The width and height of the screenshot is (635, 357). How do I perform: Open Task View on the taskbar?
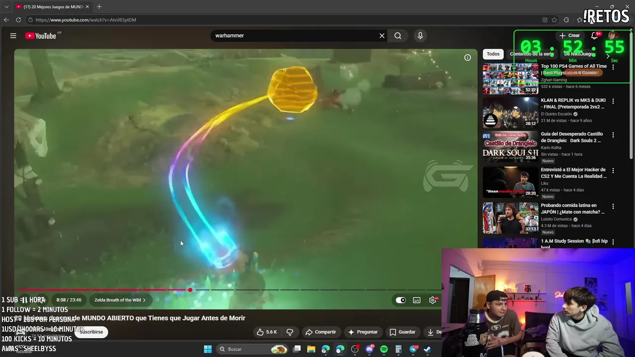[297, 349]
